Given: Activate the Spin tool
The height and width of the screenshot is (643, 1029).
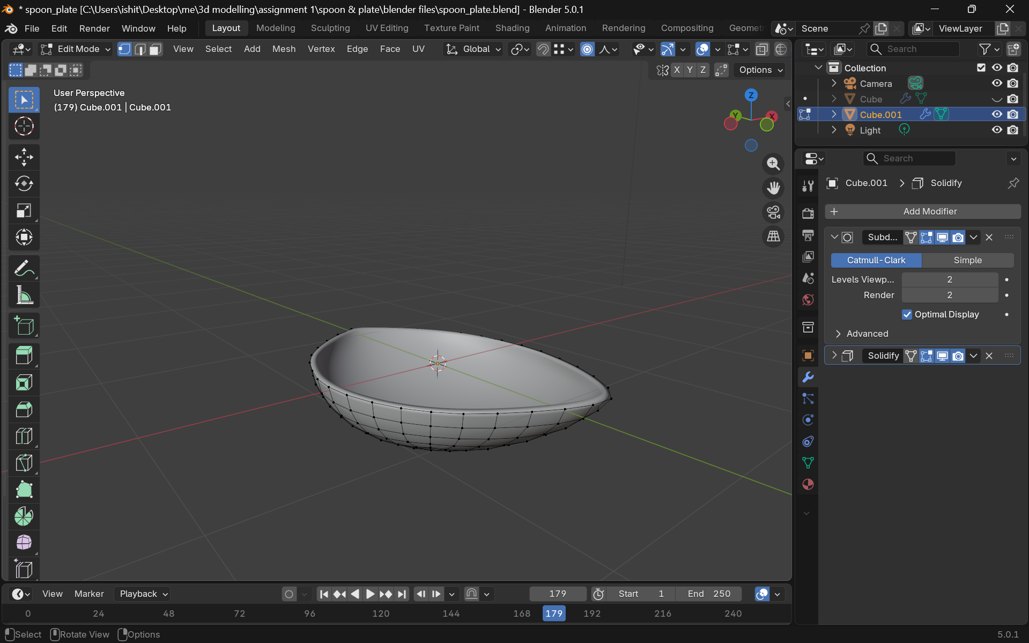Looking at the screenshot, I should click(24, 516).
